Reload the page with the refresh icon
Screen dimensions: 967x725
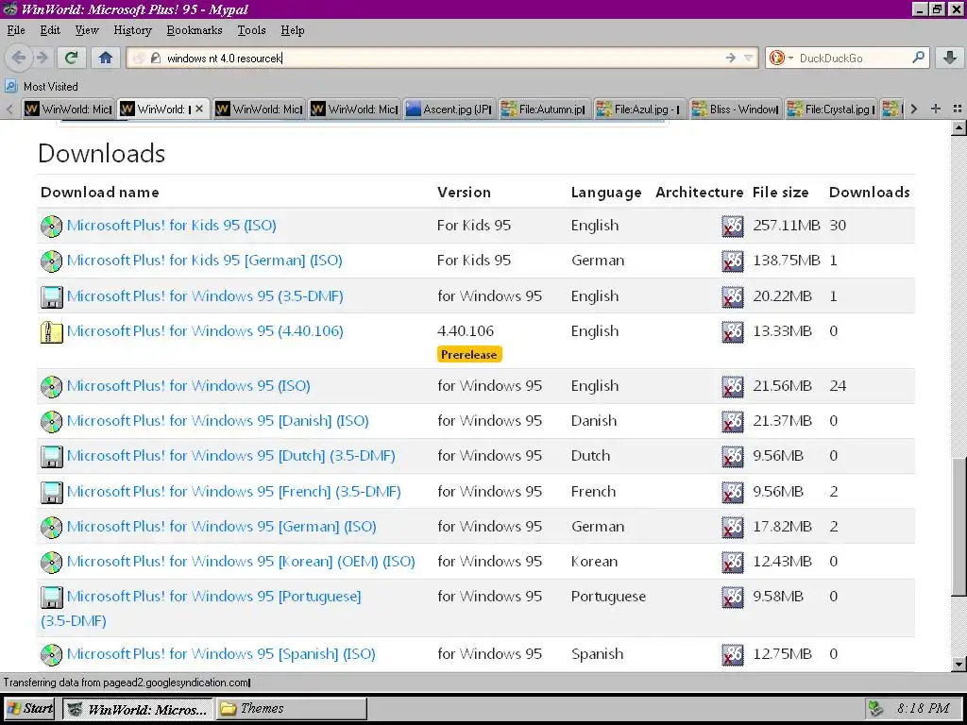coord(72,58)
